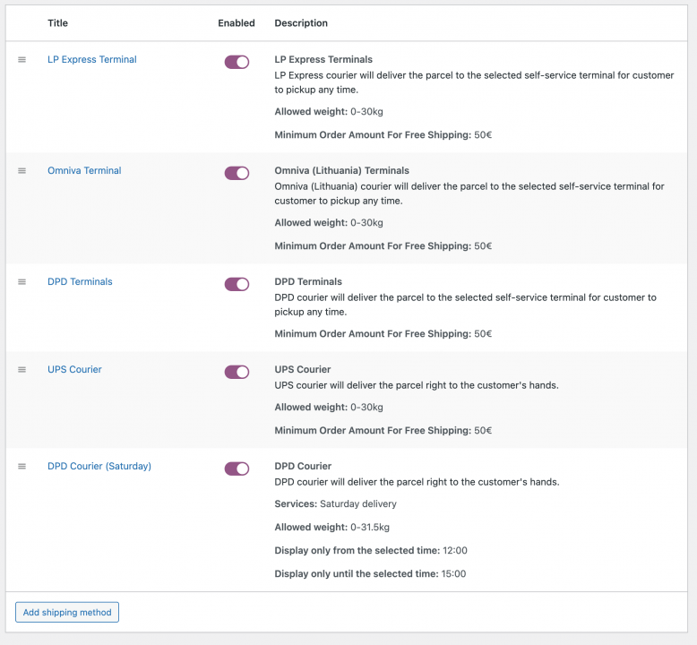Edit DPD Courier (Saturday) method
Image resolution: width=697 pixels, height=645 pixels.
(x=99, y=467)
